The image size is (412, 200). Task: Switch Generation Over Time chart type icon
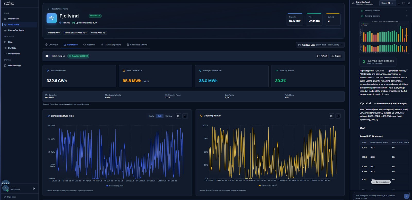pos(178,116)
